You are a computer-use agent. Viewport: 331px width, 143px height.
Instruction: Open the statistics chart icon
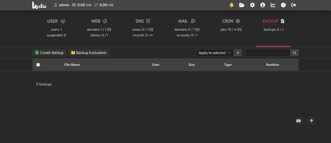(x=273, y=5)
